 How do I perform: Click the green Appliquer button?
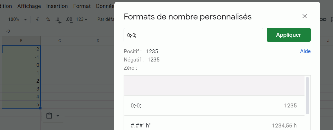pyautogui.click(x=288, y=35)
